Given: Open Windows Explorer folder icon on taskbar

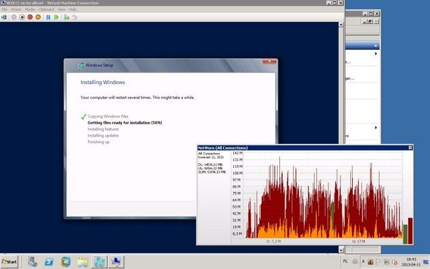Looking at the screenshot, I should (x=83, y=262).
